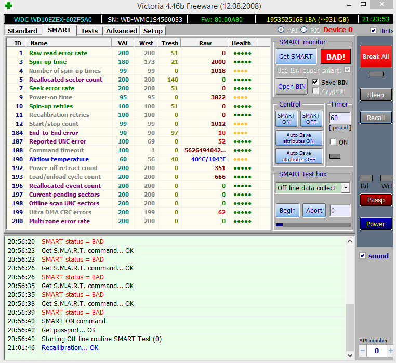396x363 pixels.
Task: Click the Sleep button
Action: pos(376,95)
